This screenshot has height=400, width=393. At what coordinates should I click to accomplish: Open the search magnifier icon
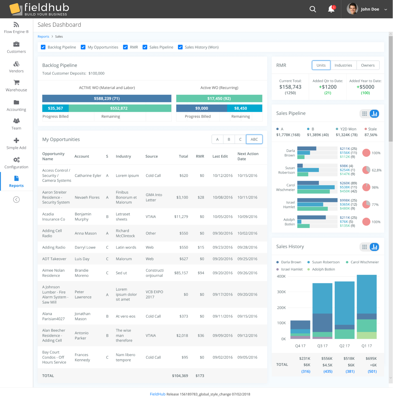313,9
